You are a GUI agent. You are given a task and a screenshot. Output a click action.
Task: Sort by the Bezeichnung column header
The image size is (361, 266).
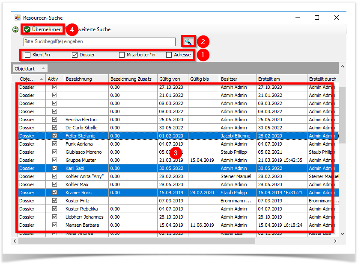[86, 79]
